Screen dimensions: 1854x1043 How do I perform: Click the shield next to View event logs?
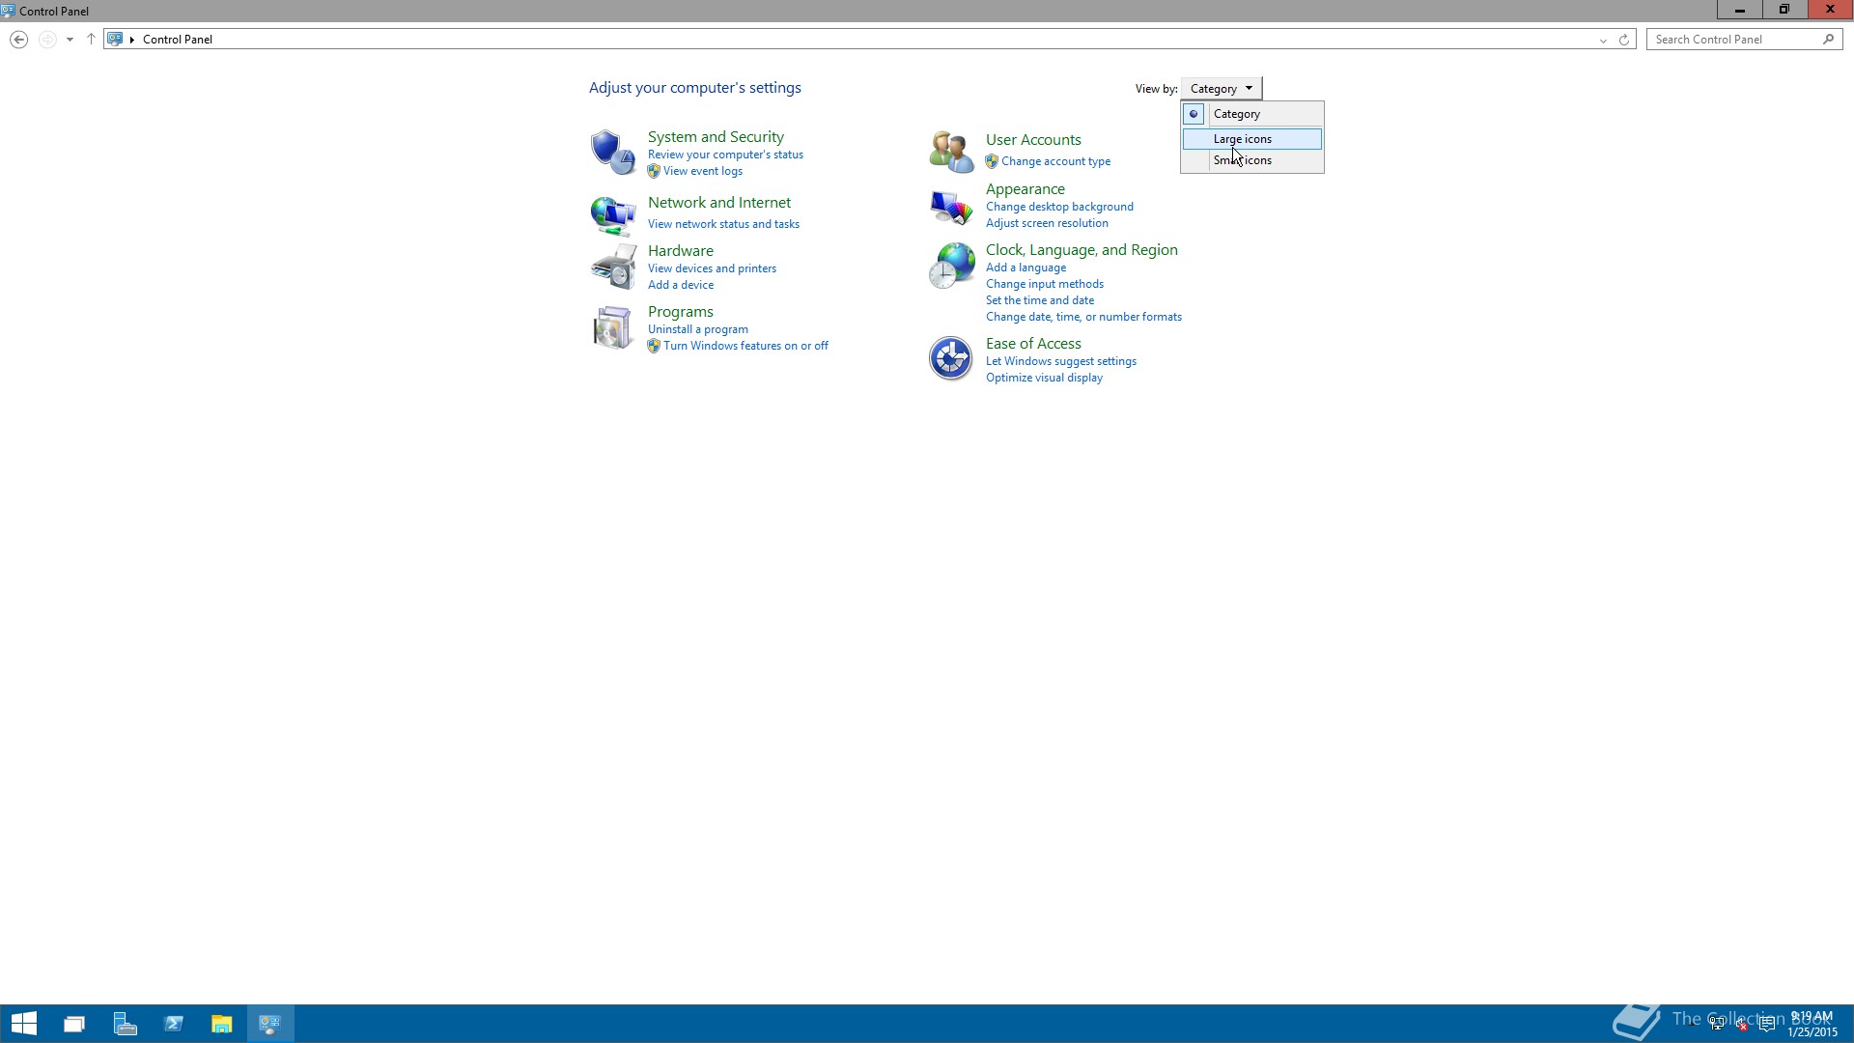click(x=654, y=171)
